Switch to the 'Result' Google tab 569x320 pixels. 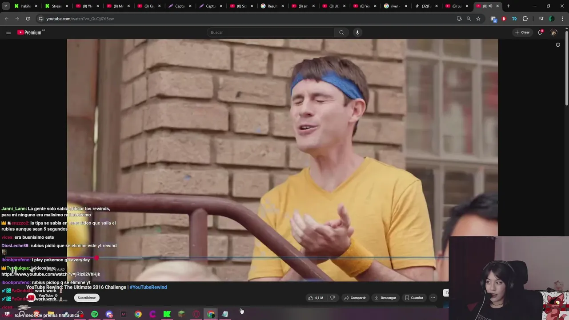272,6
